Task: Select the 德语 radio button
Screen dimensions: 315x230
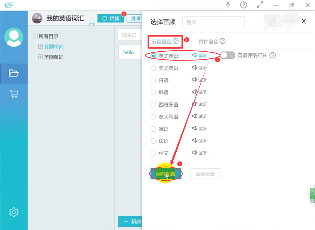Action: (153, 129)
